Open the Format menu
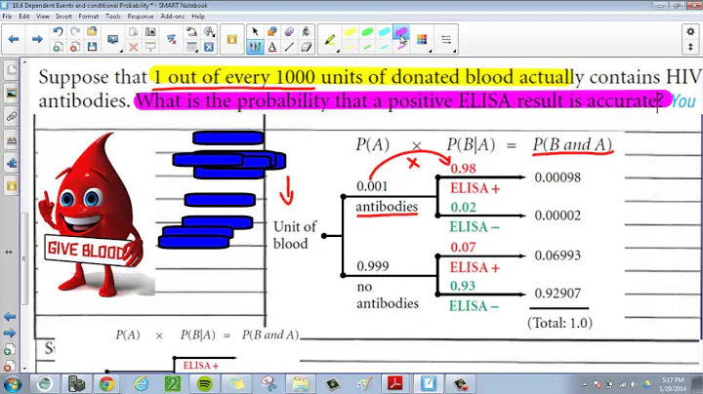This screenshot has height=394, width=703. (88, 17)
